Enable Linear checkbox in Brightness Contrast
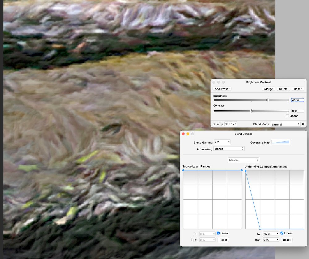The height and width of the screenshot is (259, 309). pos(287,116)
